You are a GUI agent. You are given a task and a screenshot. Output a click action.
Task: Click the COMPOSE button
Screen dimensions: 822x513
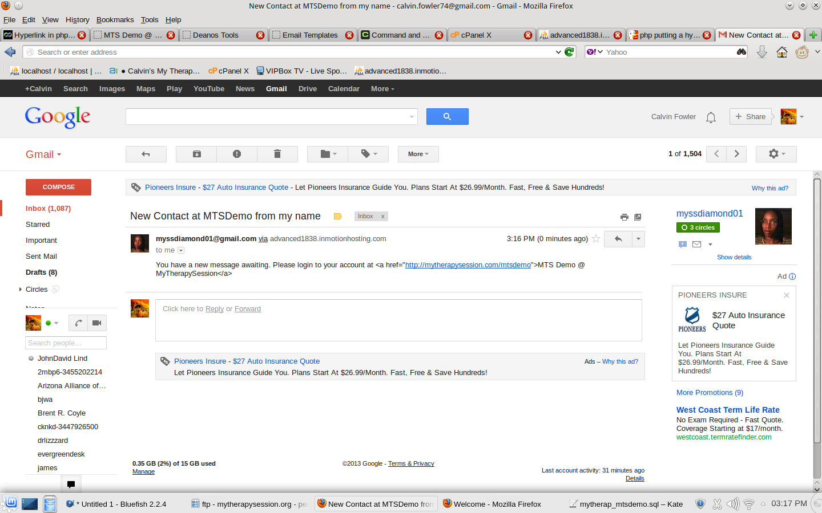click(x=58, y=187)
